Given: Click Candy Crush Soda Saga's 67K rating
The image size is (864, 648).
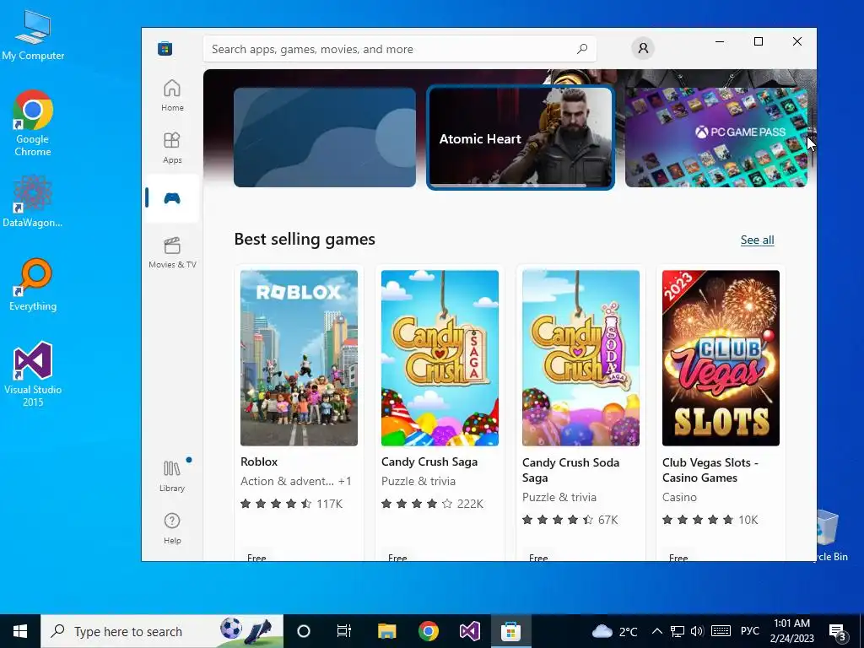Looking at the screenshot, I should [570, 520].
